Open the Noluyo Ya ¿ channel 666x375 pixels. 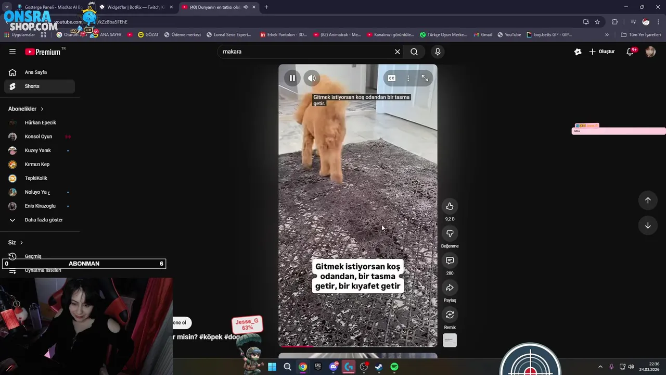click(40, 192)
